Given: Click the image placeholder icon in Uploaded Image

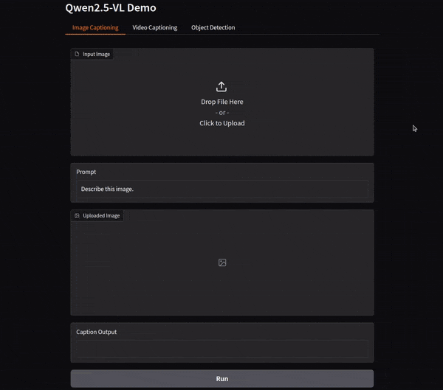Looking at the screenshot, I should 222,262.
